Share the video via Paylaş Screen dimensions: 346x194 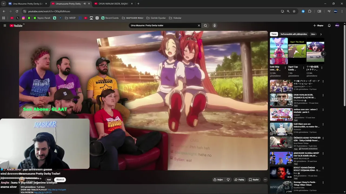[x=239, y=180]
